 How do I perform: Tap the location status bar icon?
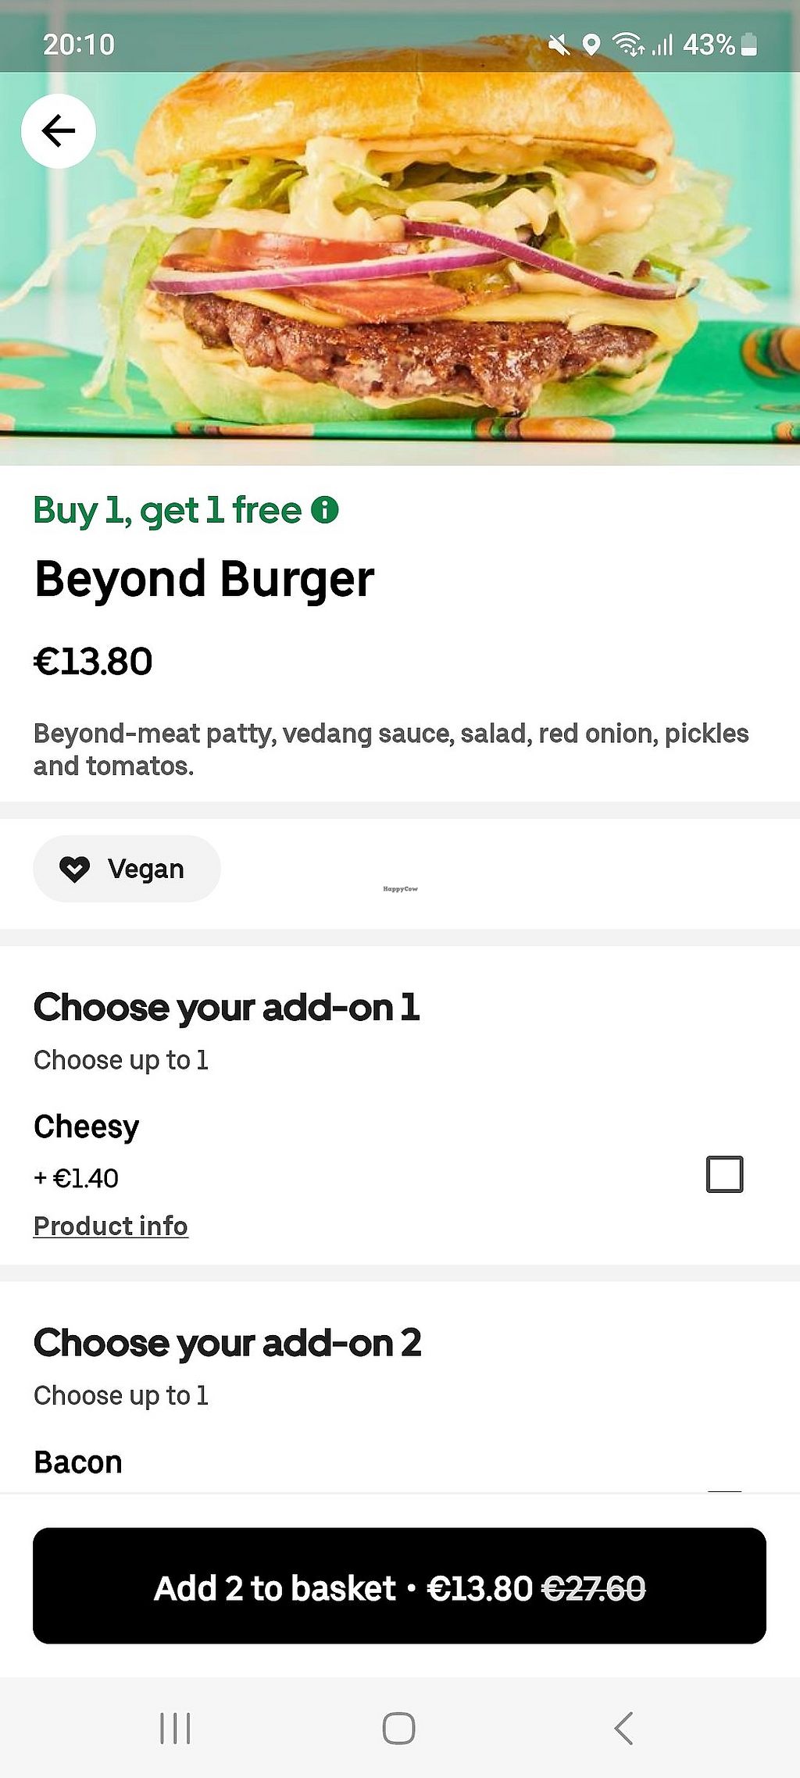591,45
